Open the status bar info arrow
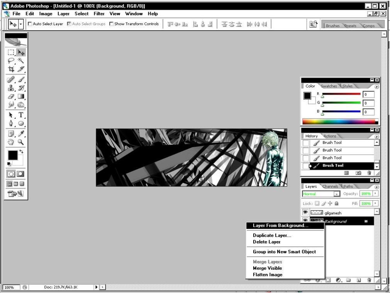The height and width of the screenshot is (293, 390). (96, 287)
